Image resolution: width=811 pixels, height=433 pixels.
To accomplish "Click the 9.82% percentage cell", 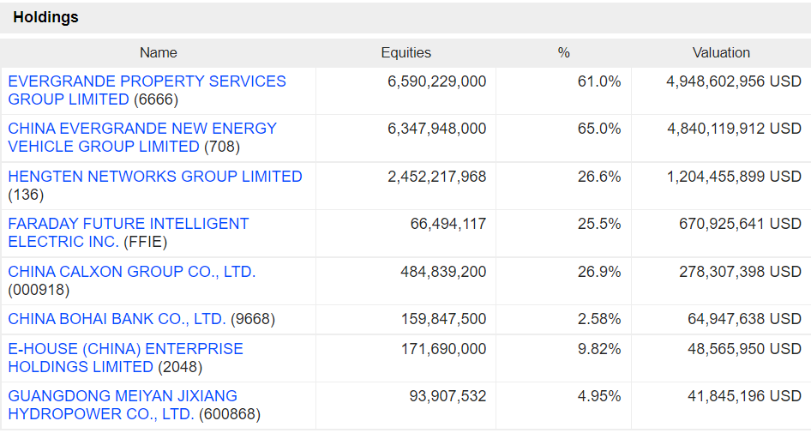I will 599,349.
